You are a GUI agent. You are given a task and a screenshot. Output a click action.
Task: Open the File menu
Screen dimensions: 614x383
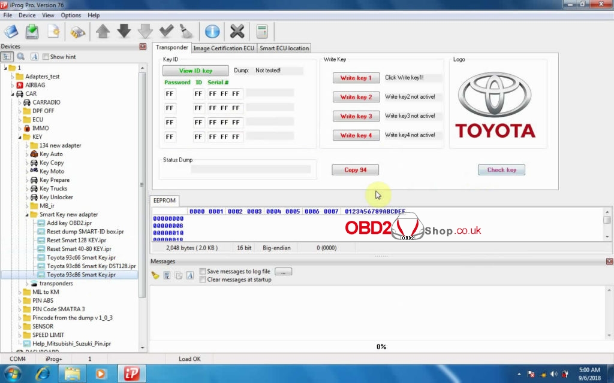pyautogui.click(x=7, y=15)
